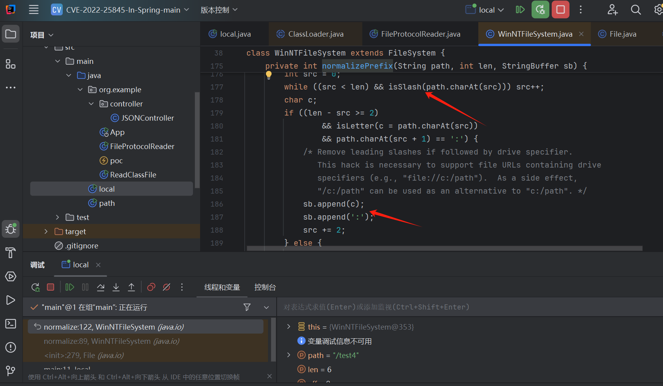Open the Debug tool window icon

click(x=11, y=229)
